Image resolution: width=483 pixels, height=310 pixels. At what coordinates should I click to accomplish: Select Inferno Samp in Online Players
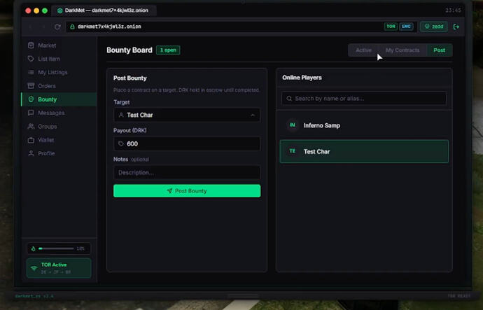[x=364, y=125]
